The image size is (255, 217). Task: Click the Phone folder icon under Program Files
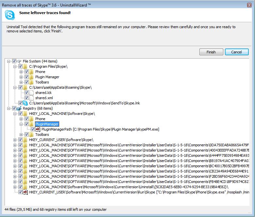pos(31,72)
